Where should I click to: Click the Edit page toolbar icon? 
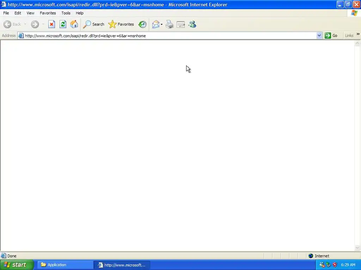pos(181,24)
